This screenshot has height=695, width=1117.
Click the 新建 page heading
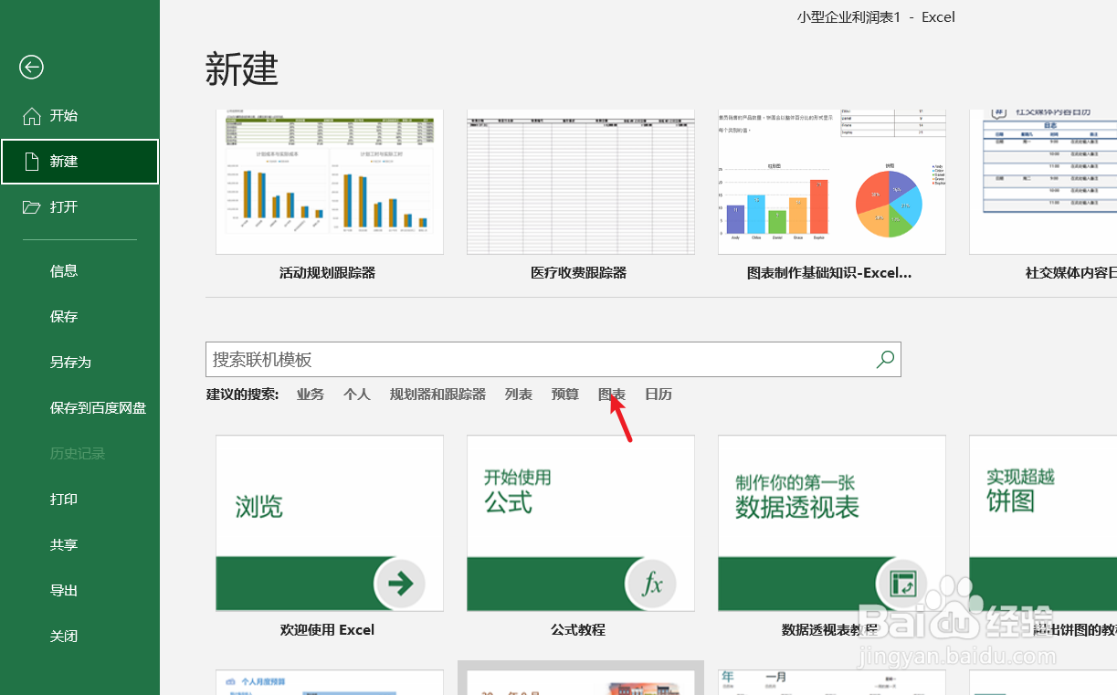coord(242,69)
